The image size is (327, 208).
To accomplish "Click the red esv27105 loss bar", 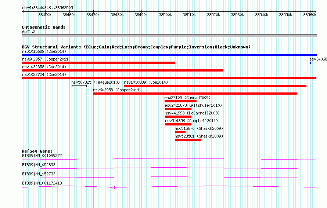I will click(x=181, y=101).
